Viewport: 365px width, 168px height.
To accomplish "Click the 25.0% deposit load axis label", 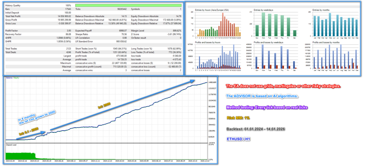I will [210, 145].
